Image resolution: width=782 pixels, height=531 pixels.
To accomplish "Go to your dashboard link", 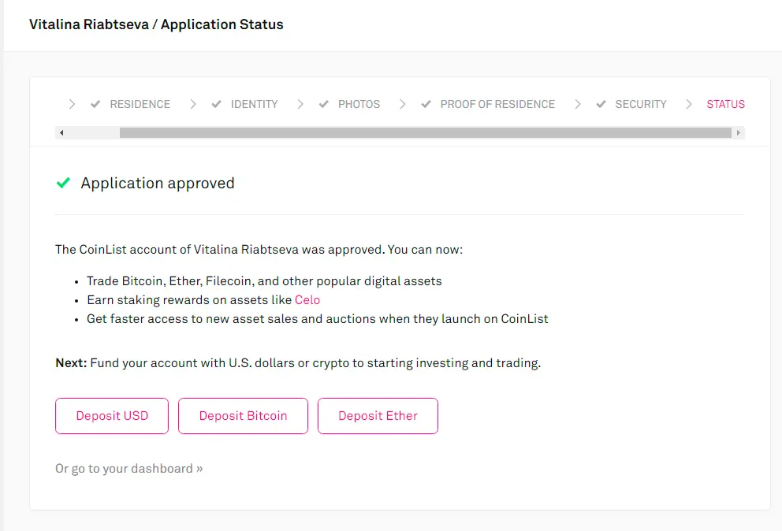I will (x=128, y=469).
